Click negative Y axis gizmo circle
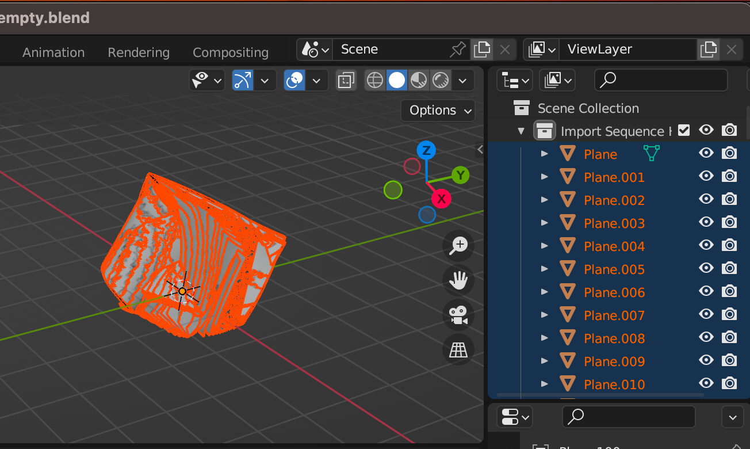The width and height of the screenshot is (750, 449). [x=392, y=189]
